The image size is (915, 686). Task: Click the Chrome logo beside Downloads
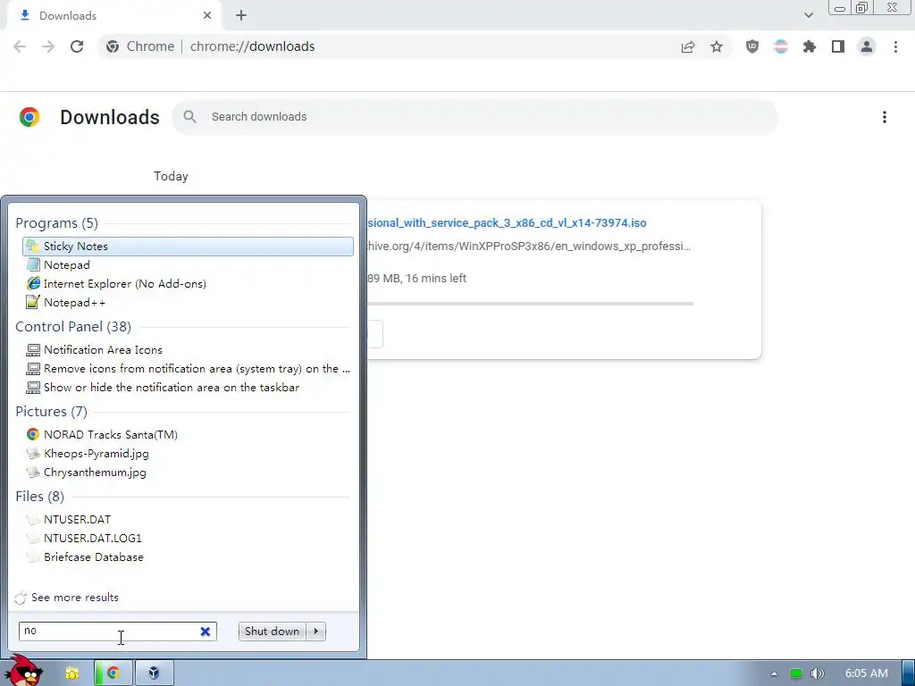point(29,117)
